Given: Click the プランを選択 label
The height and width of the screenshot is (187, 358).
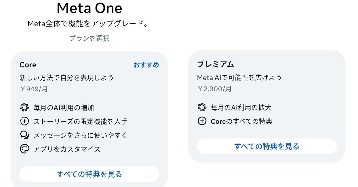Looking at the screenshot, I should [89, 38].
